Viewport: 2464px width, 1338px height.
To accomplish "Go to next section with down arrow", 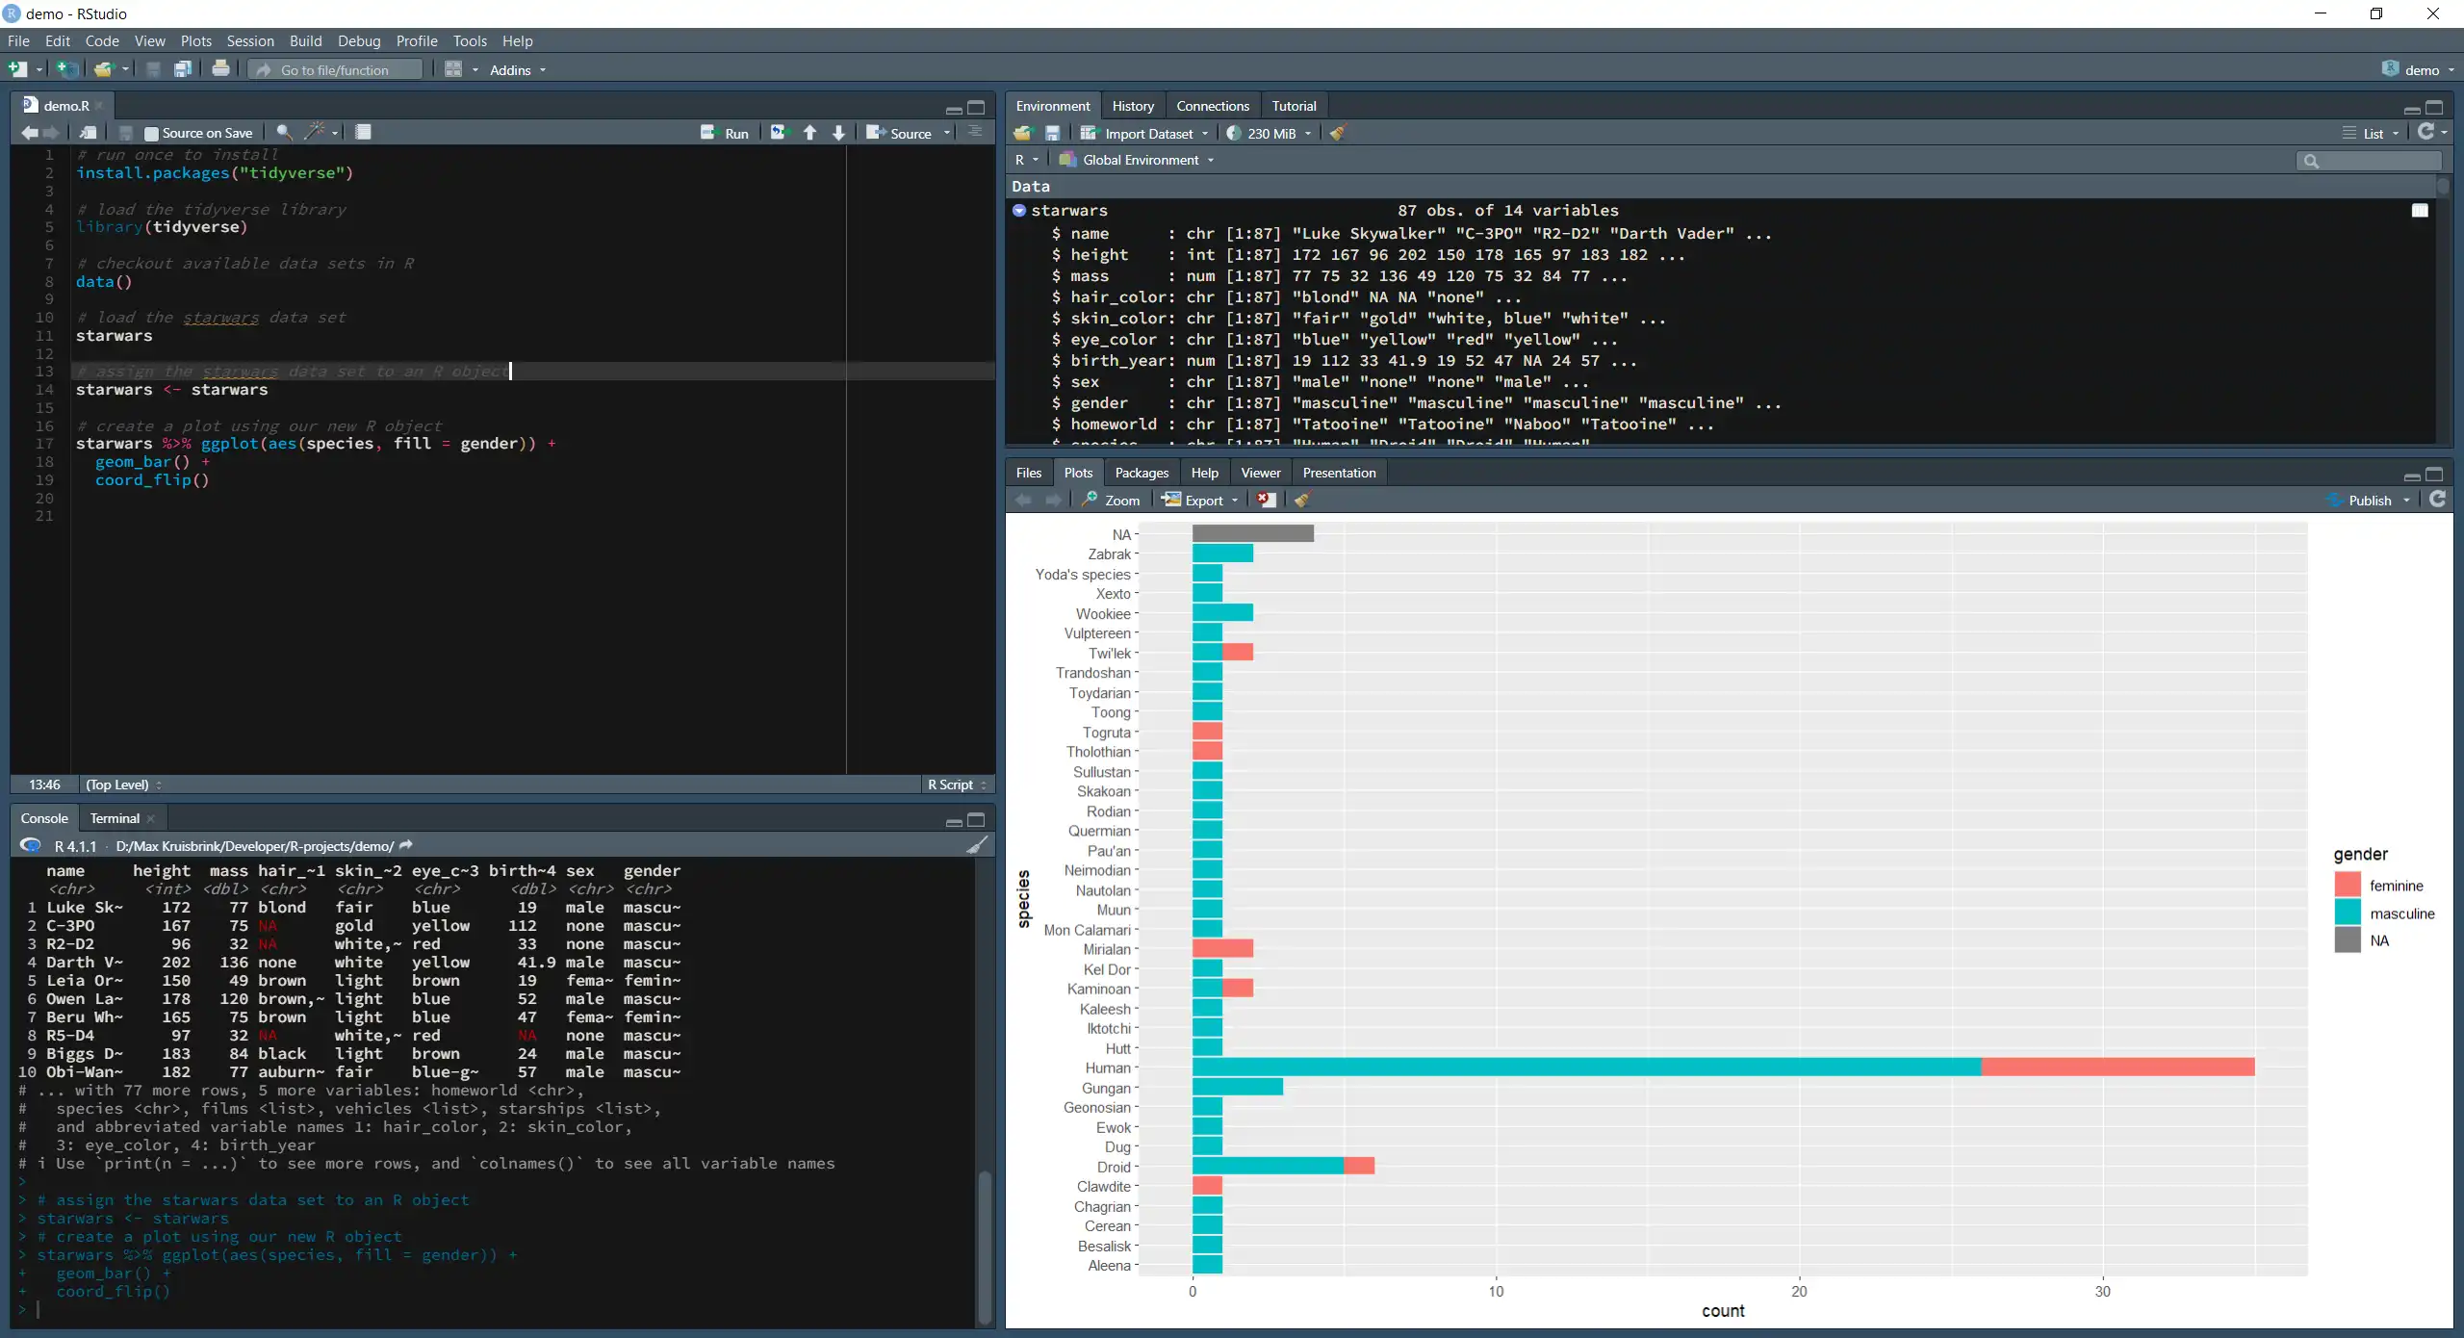I will pyautogui.click(x=839, y=133).
